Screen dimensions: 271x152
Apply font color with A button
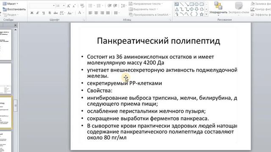(80, 13)
